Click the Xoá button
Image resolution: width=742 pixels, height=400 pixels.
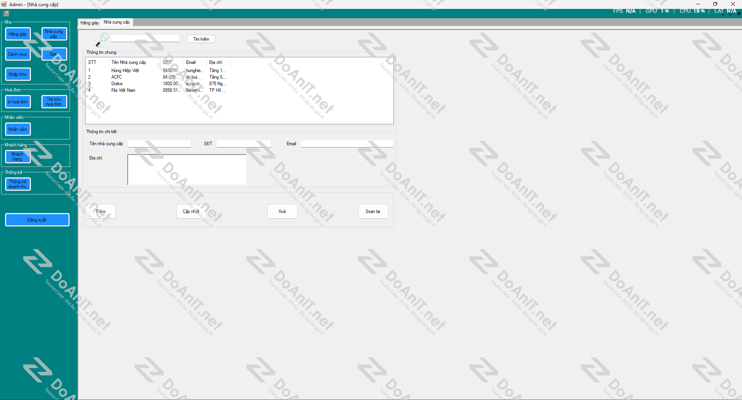pyautogui.click(x=282, y=211)
